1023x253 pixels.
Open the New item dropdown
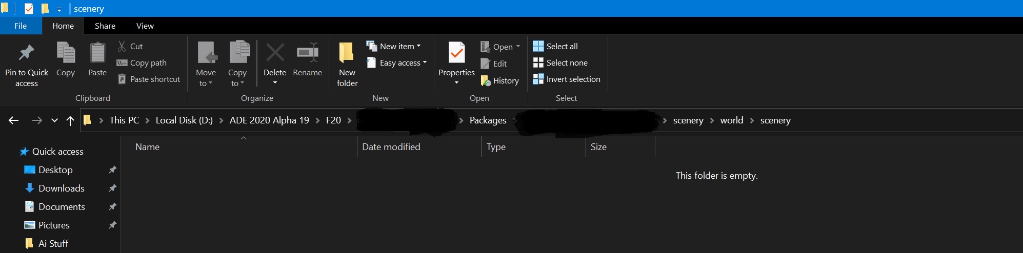[x=394, y=46]
